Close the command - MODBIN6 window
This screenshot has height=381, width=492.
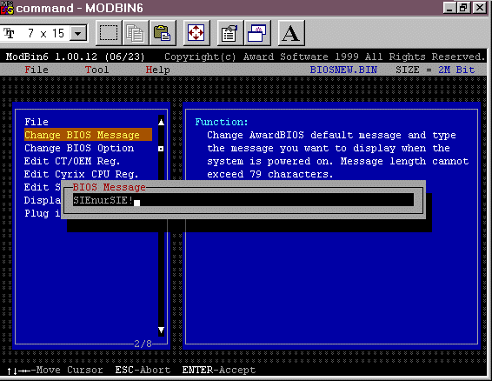point(480,8)
